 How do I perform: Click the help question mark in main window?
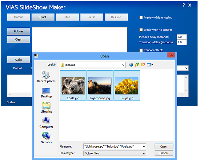point(184,5)
